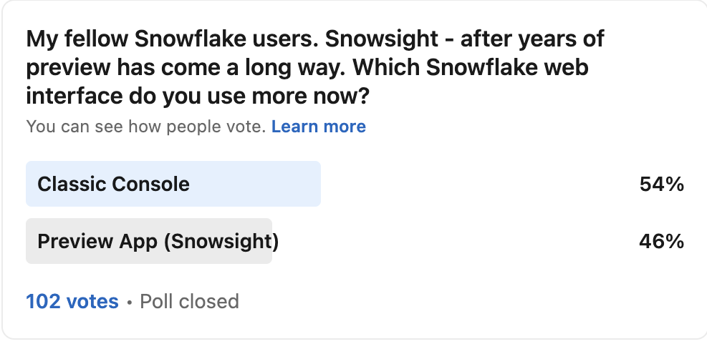Click the word "votes" in the vote count
Screen dimensions: 707x349
tap(92, 302)
